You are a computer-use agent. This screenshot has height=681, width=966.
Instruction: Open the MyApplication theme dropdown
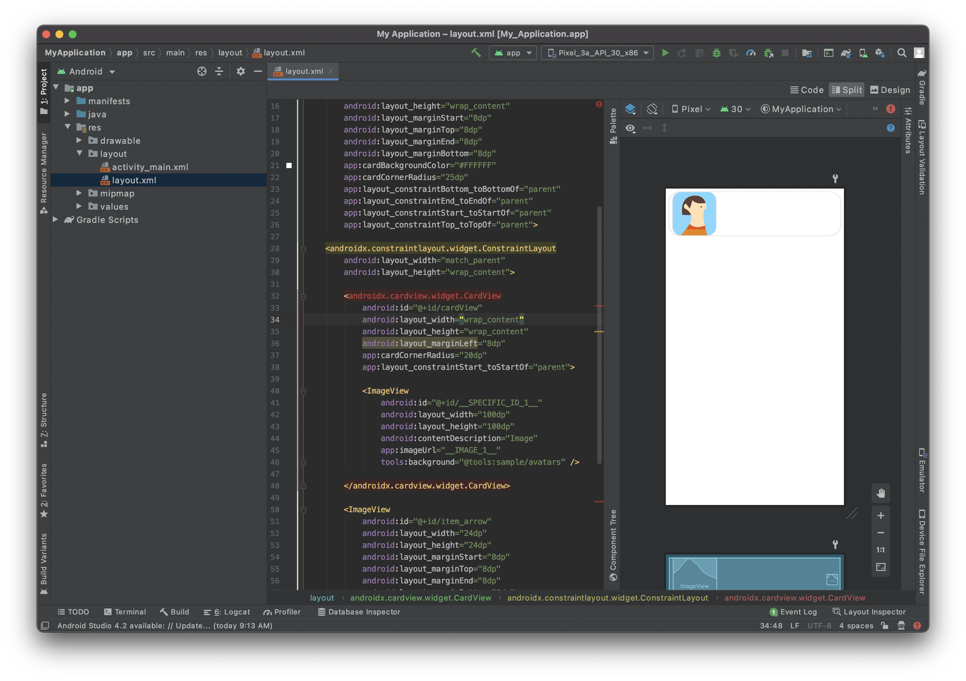[801, 109]
